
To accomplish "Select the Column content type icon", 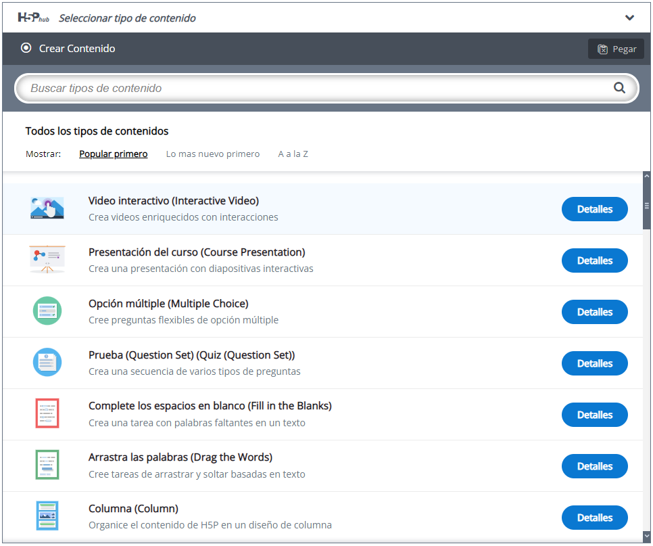I will [x=47, y=516].
